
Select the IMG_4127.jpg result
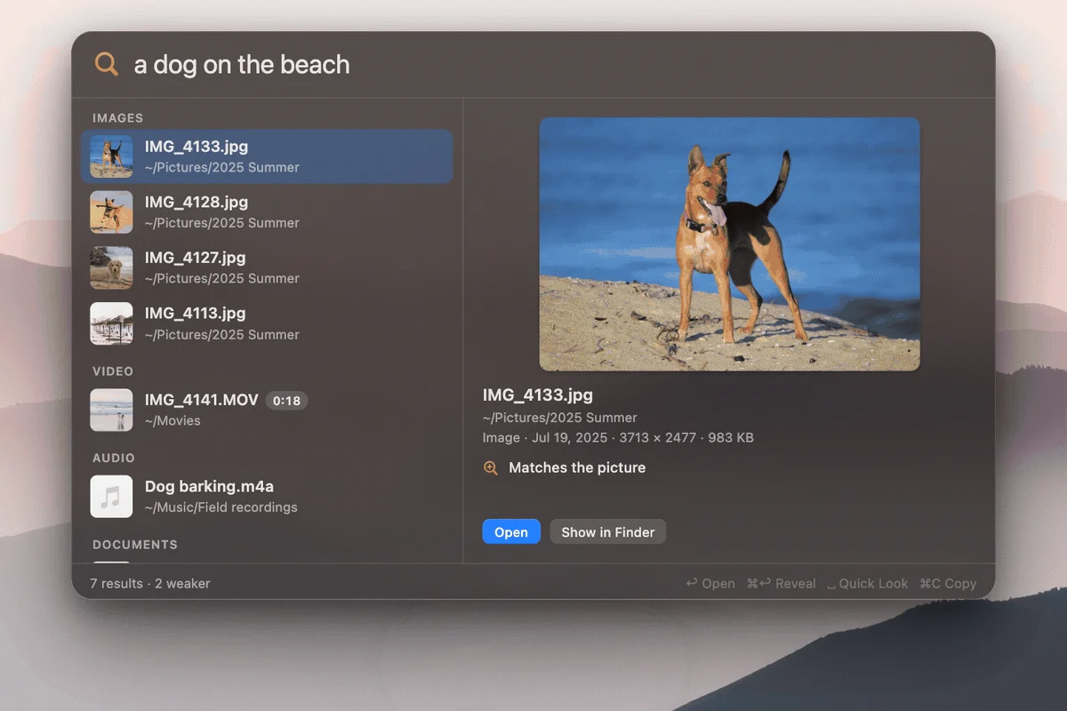coord(267,268)
